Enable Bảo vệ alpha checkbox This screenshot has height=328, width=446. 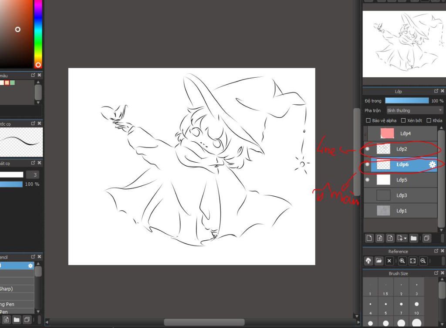[x=368, y=120]
